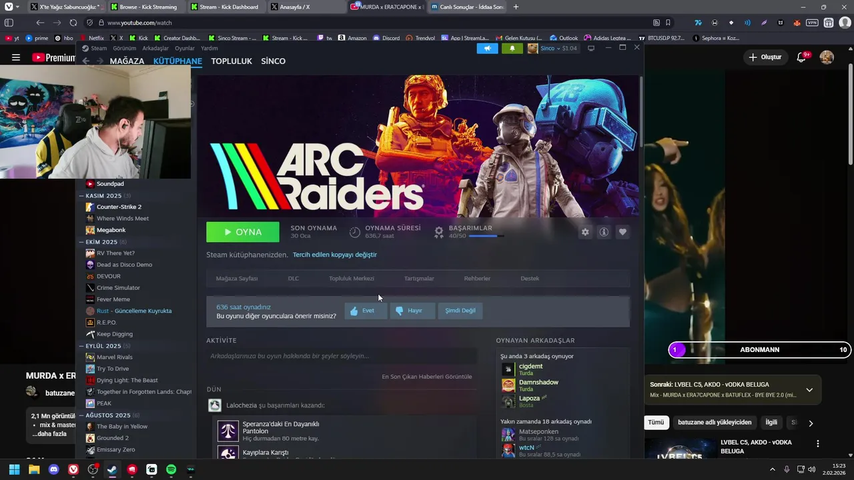Open the Rehberler tab
The height and width of the screenshot is (480, 854).
point(477,278)
